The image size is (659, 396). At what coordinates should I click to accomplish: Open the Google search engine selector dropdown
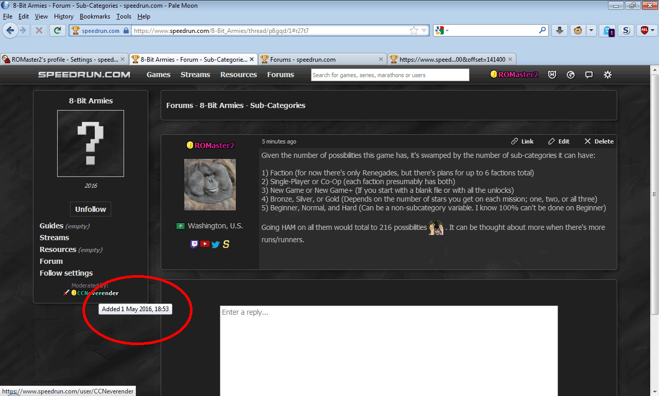click(x=442, y=30)
